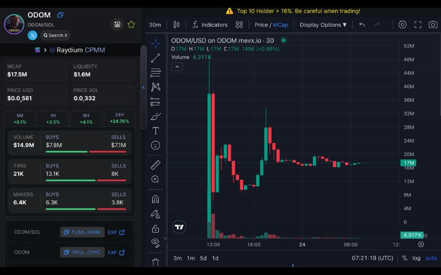The height and width of the screenshot is (275, 441).
Task: Click the ODOM token avatar
Action: tap(14, 24)
